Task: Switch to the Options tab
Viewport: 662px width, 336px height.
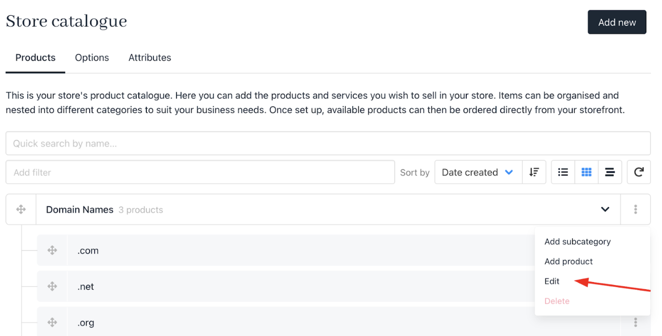Action: (x=92, y=58)
